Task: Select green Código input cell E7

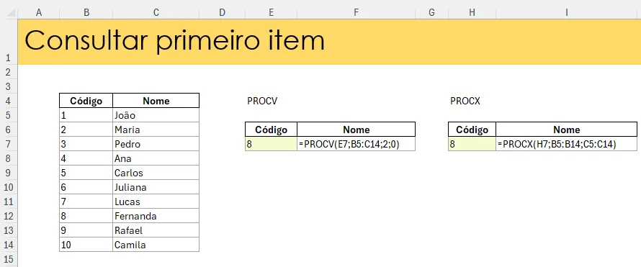Action: [271, 144]
